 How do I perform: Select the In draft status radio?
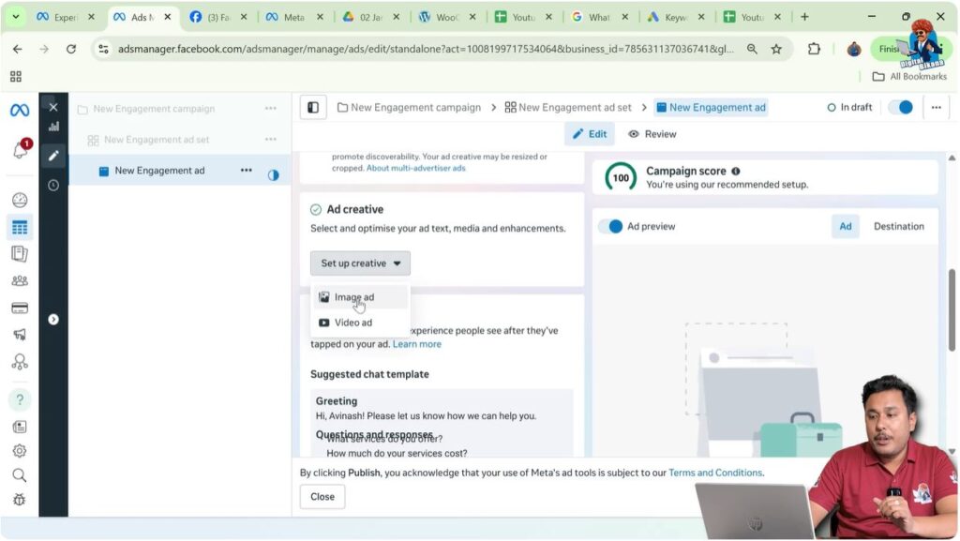832,107
